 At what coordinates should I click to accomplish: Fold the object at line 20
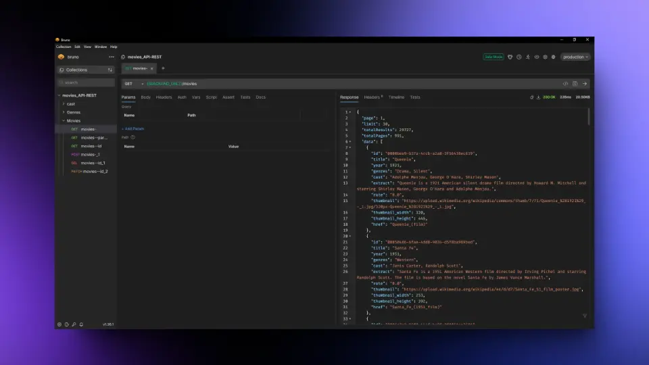[x=350, y=237]
